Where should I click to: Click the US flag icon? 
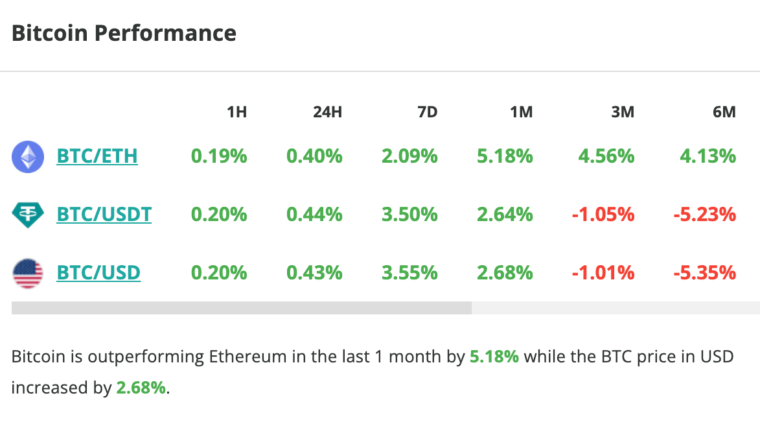(28, 272)
